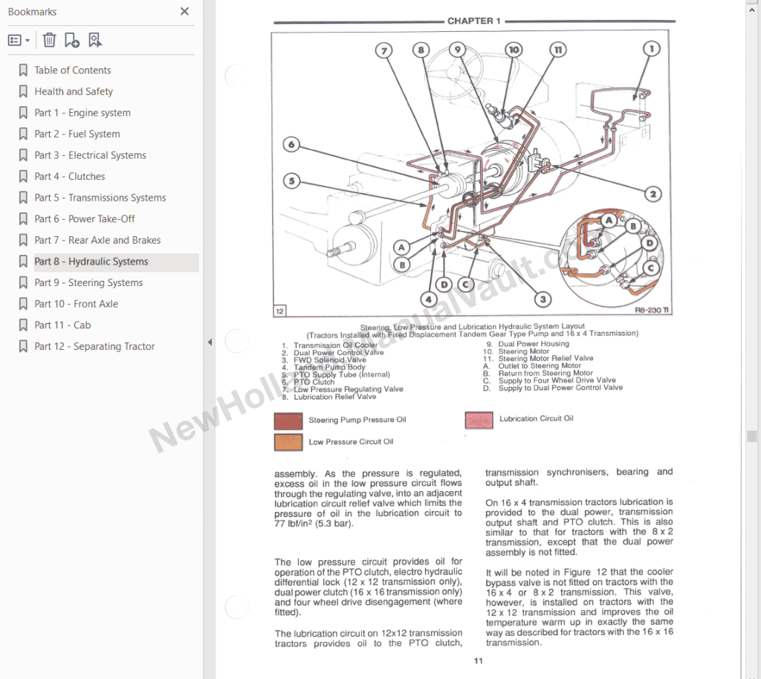This screenshot has height=679, width=761.
Task: Click bookmark icon beside Part 11 - Cab
Action: tap(23, 325)
